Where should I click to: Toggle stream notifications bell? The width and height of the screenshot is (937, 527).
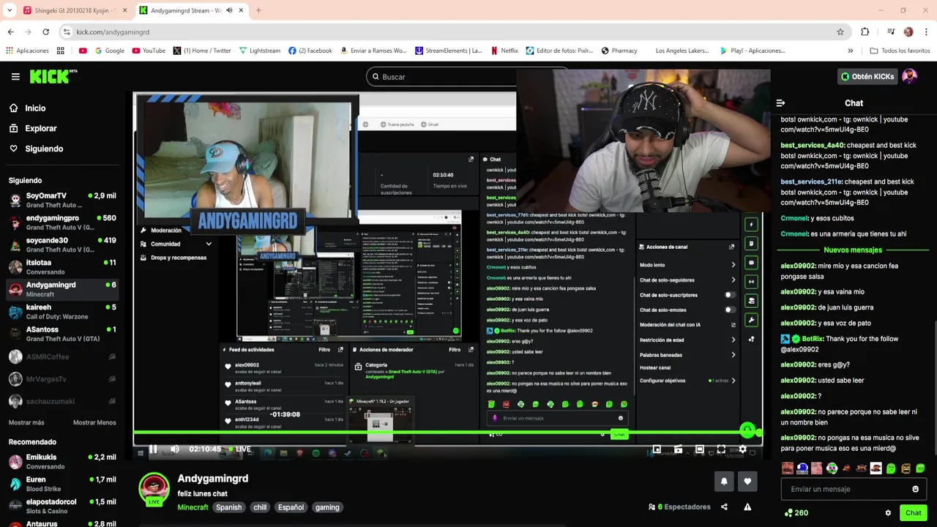coord(724,481)
